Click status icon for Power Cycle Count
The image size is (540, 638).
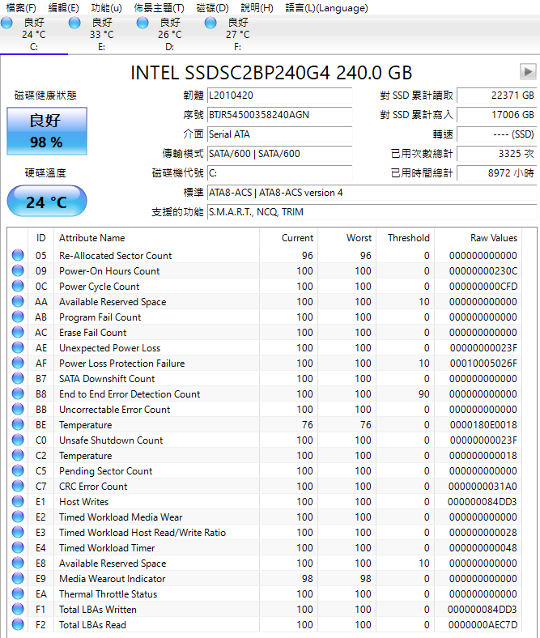click(x=18, y=286)
